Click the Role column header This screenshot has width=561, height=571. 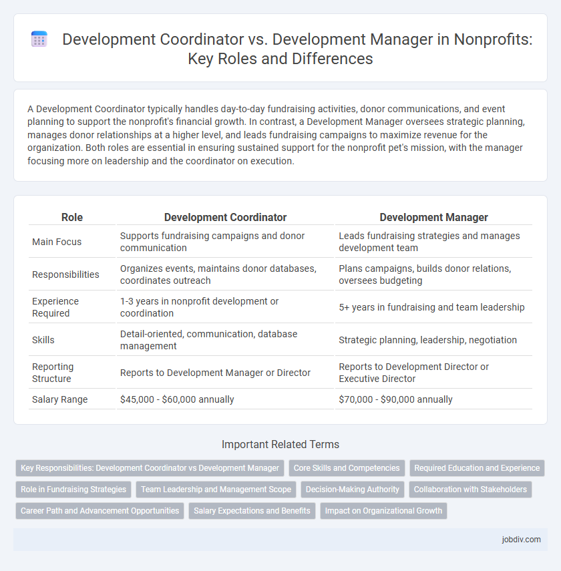[x=72, y=217]
